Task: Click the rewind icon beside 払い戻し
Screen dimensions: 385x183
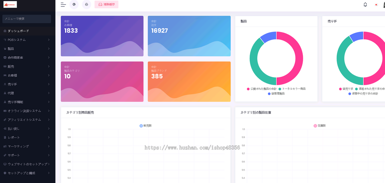Action: 5,128
